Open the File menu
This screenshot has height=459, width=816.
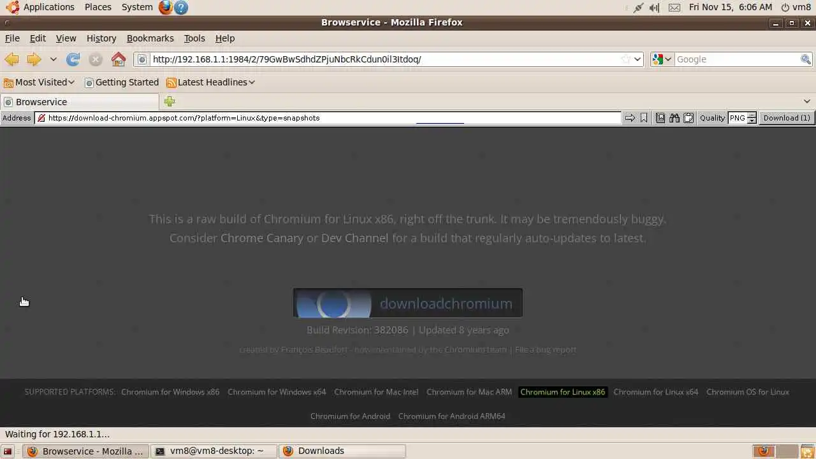click(x=12, y=38)
